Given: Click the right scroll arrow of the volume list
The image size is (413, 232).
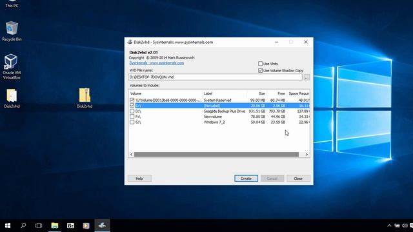Looking at the screenshot, I should 307,155.
